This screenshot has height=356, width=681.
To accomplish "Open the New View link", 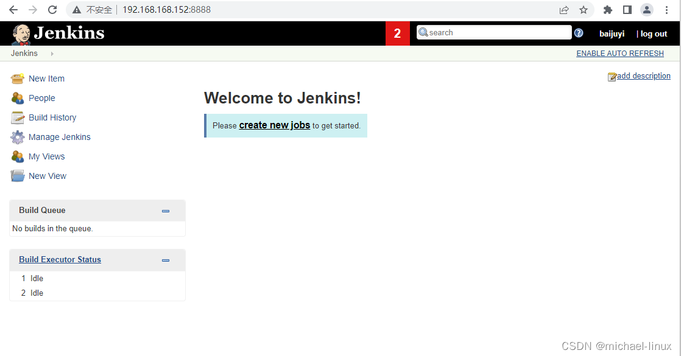I will (48, 176).
